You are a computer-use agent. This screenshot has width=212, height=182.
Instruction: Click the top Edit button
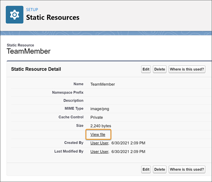point(146,69)
